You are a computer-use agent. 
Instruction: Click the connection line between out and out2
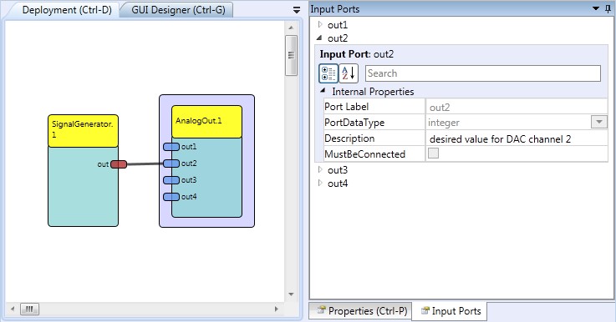(x=145, y=164)
